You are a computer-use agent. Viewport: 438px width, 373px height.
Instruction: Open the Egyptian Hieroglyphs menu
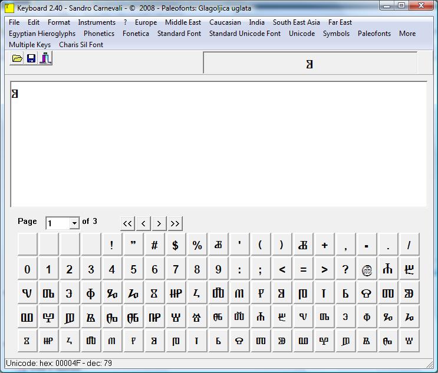[x=42, y=34]
